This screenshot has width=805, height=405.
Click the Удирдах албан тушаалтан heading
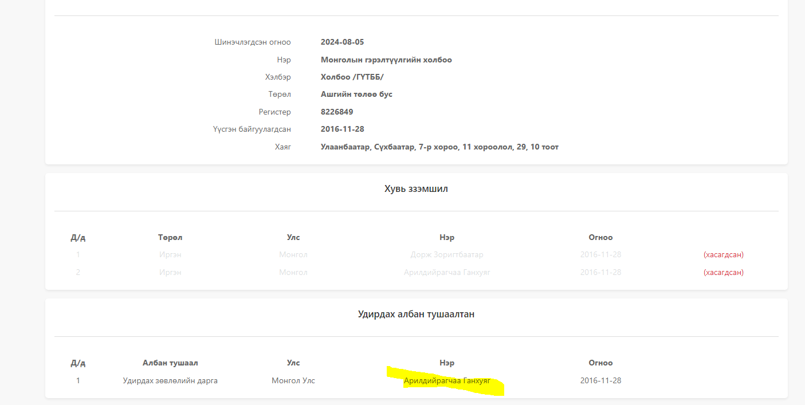416,314
